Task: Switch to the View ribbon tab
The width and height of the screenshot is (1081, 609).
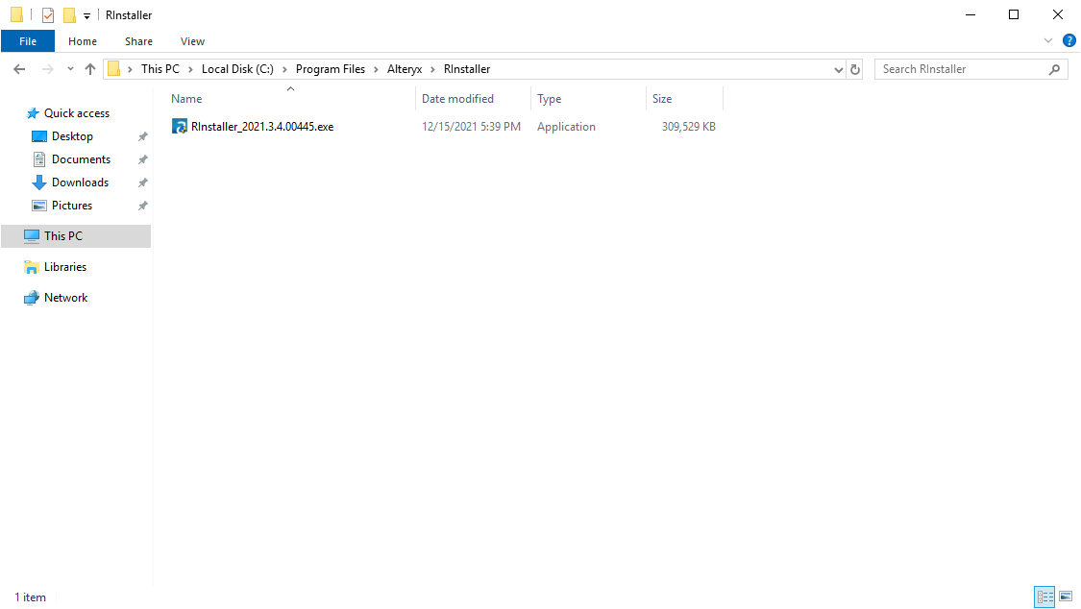Action: (x=192, y=41)
